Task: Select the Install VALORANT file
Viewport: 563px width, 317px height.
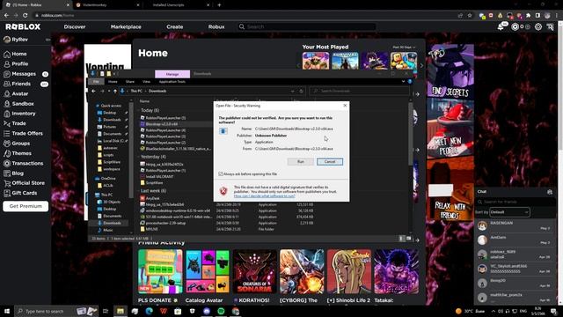Action: 159,176
